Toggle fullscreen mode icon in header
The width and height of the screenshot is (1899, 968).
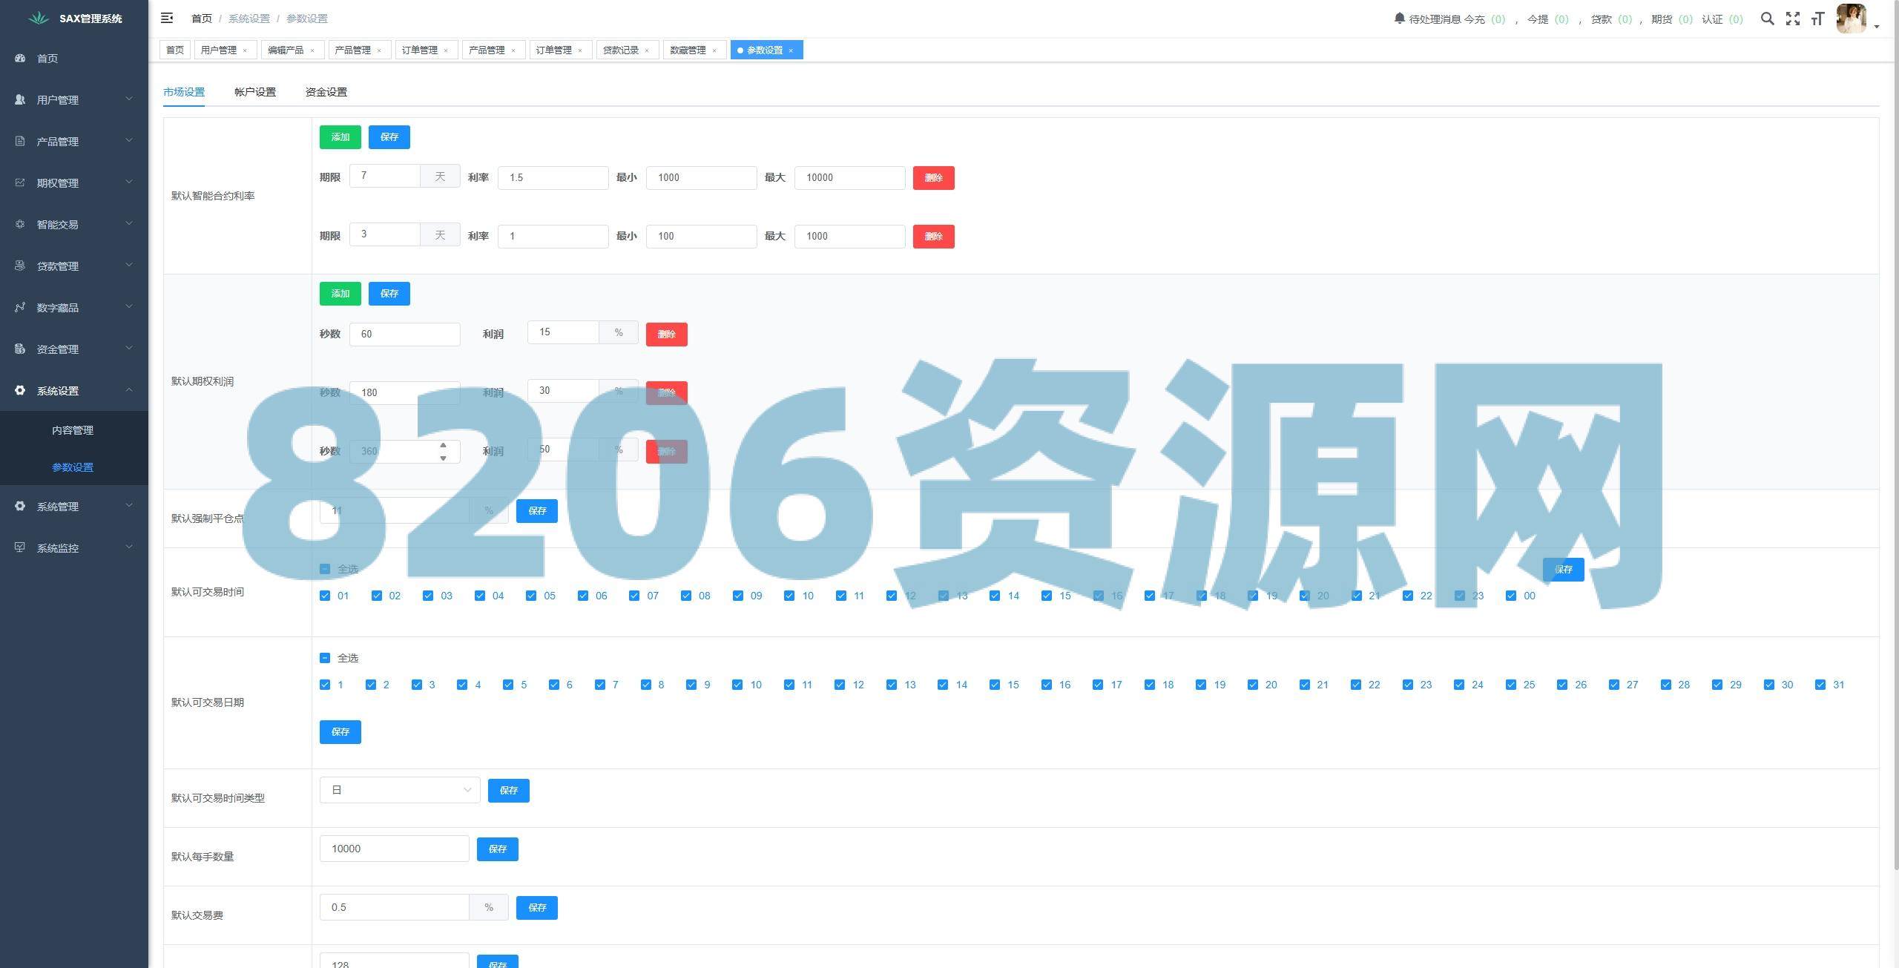pyautogui.click(x=1793, y=19)
